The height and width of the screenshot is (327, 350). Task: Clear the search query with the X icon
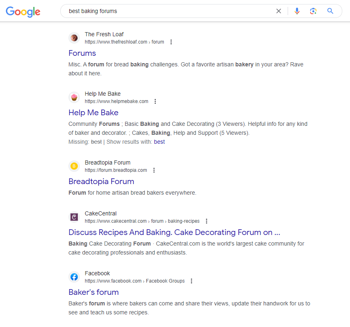click(279, 11)
